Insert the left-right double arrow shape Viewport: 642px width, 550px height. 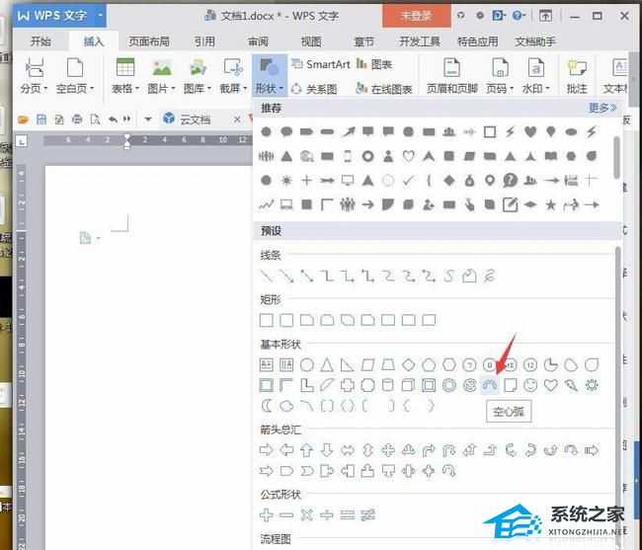348,450
